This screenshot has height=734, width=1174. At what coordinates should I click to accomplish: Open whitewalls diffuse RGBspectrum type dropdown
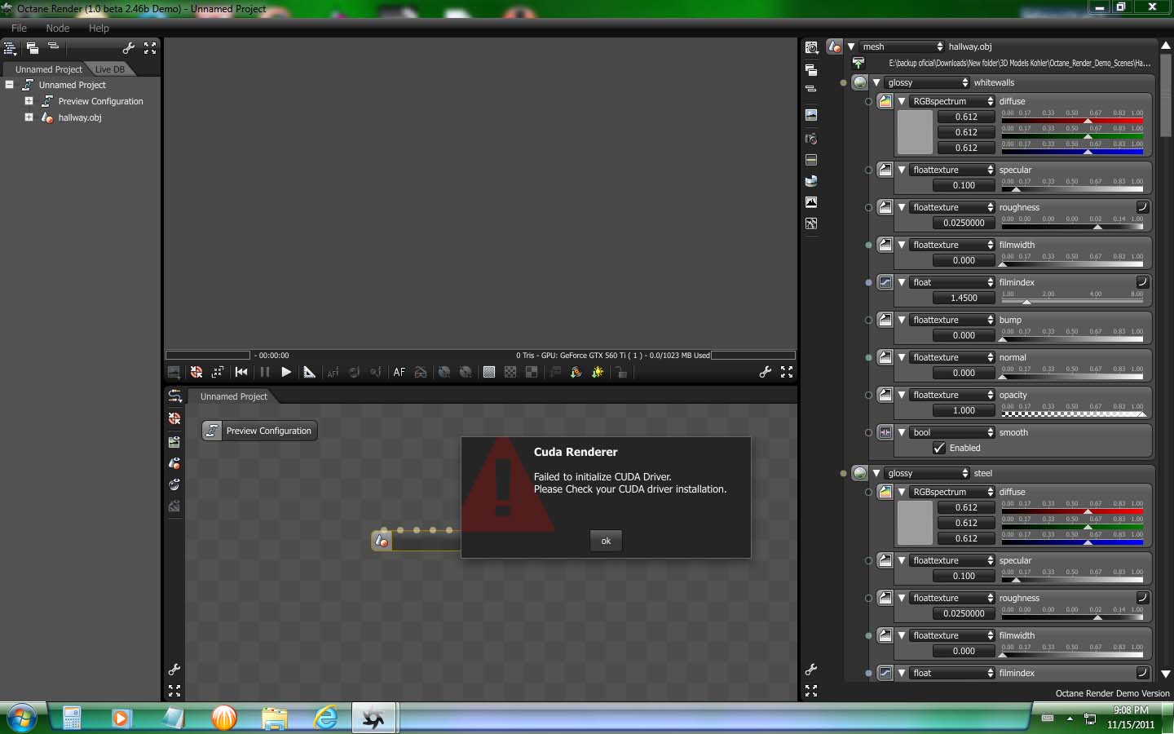tap(953, 101)
